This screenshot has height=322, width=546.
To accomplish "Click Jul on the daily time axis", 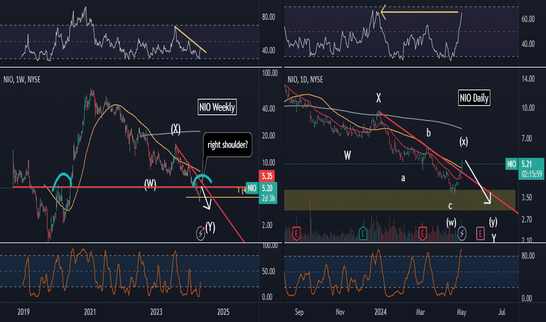I will coord(501,312).
